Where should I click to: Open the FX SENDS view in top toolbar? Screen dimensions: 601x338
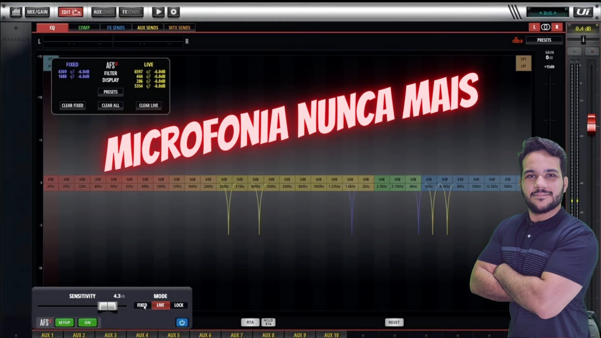click(x=131, y=12)
